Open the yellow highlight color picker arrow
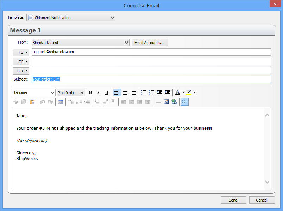 point(194,93)
